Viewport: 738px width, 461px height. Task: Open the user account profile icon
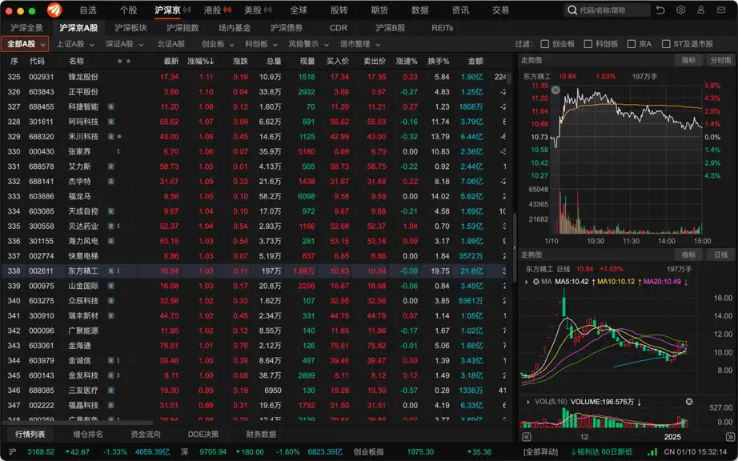coord(701,10)
